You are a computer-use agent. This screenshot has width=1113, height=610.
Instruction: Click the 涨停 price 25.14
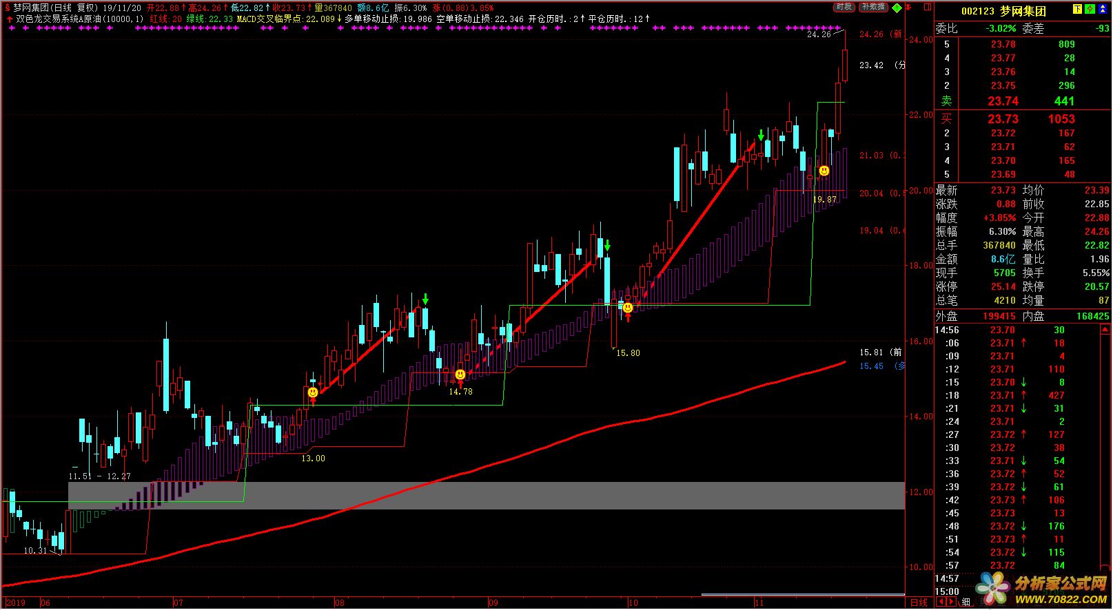tap(1003, 287)
